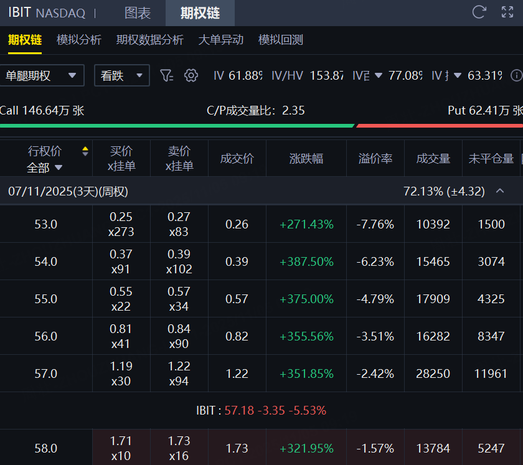Click the 1.19 bid price at strike 57.0

tap(121, 366)
